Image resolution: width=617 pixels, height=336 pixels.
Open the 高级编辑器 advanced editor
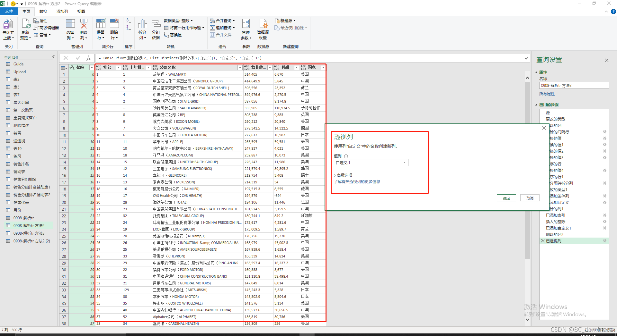pos(46,28)
